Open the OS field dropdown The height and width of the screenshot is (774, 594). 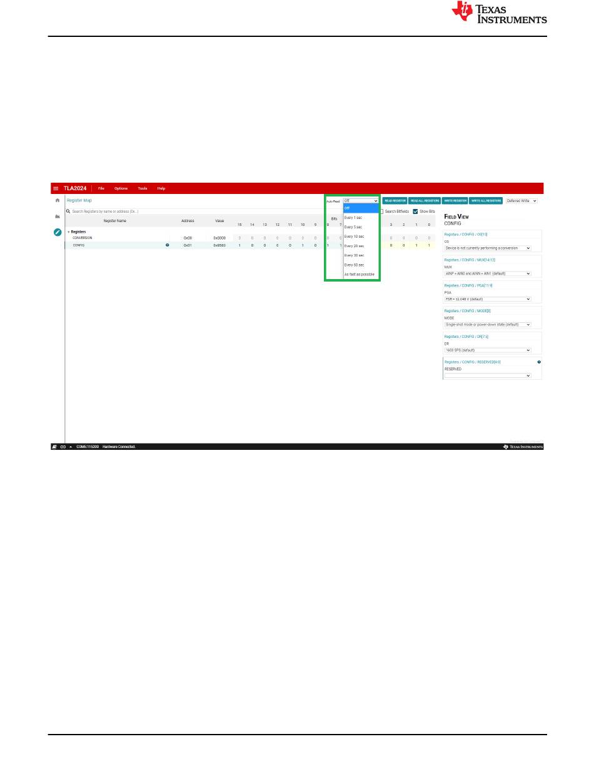coord(488,248)
